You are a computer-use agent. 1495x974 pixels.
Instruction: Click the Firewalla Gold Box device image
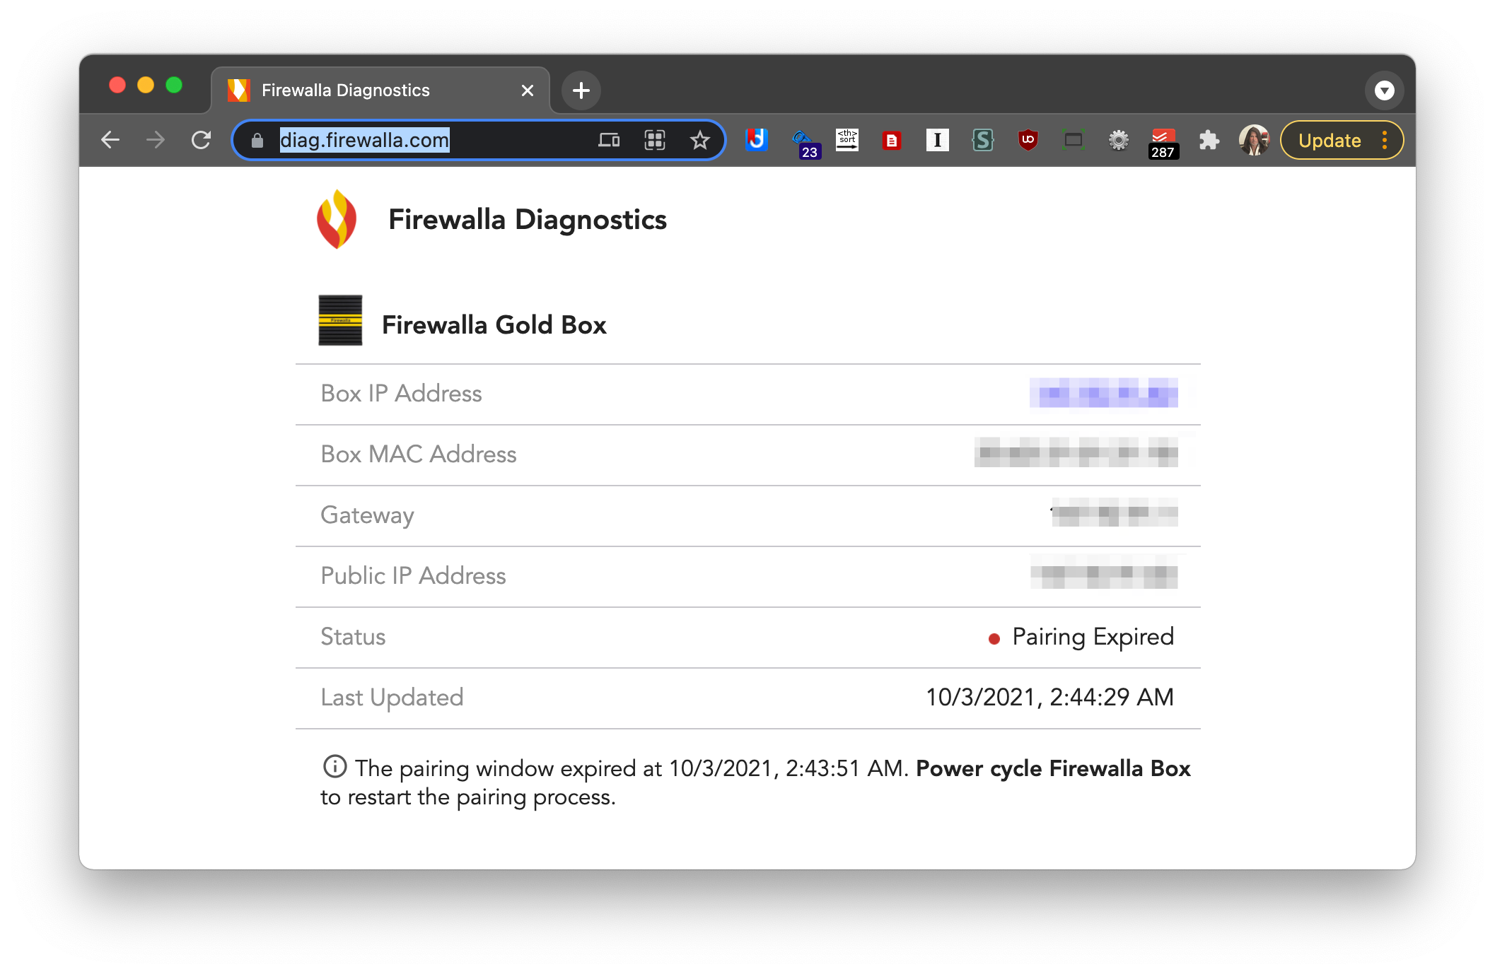point(340,320)
